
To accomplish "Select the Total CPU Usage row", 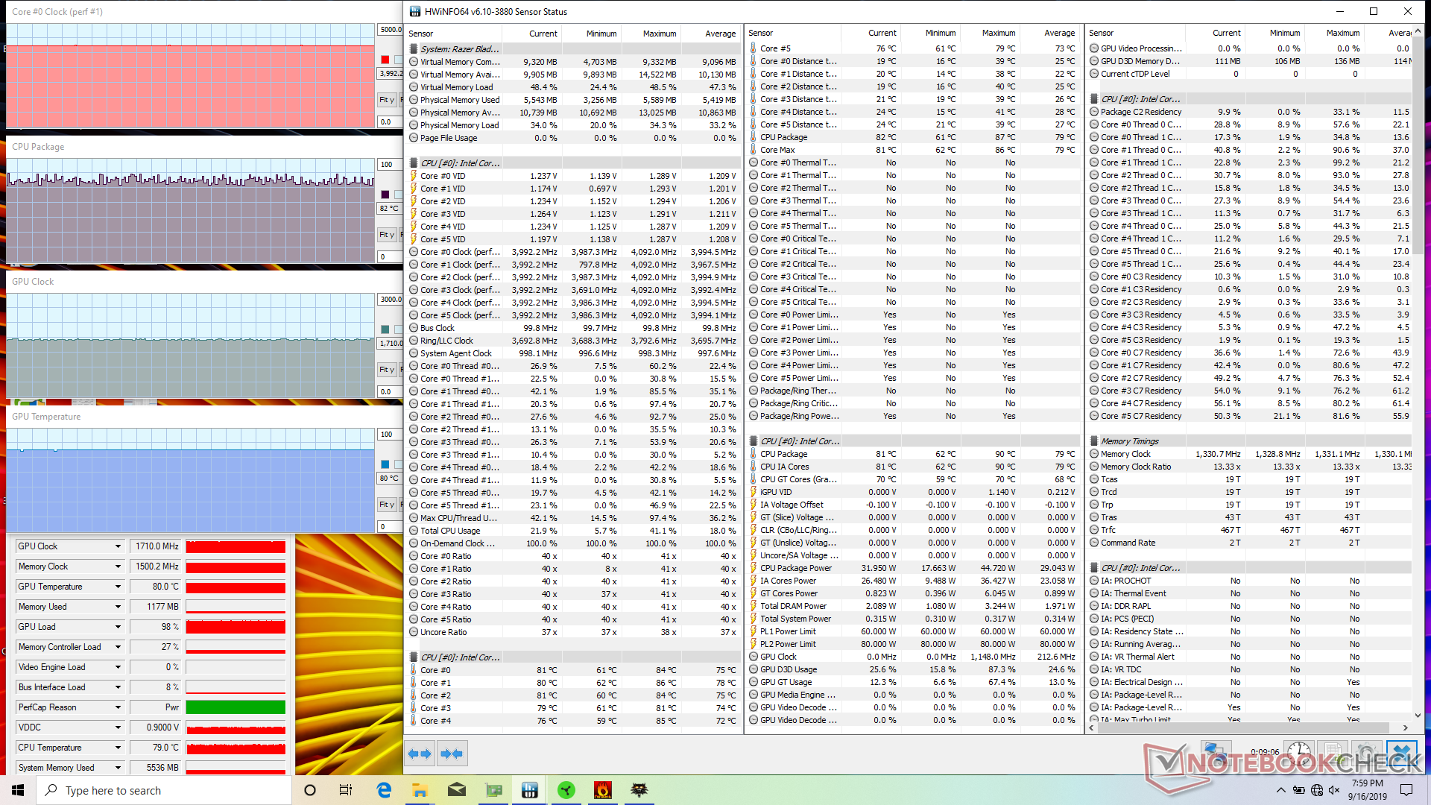I will tap(574, 531).
